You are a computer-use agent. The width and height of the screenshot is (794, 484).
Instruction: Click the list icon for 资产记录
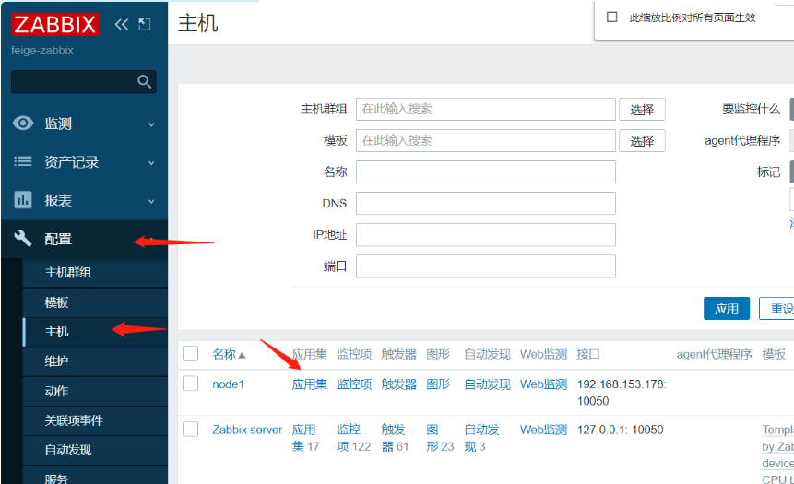coord(23,162)
